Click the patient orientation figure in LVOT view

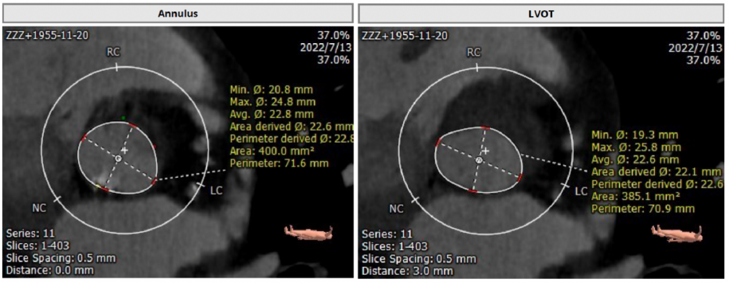(x=677, y=232)
